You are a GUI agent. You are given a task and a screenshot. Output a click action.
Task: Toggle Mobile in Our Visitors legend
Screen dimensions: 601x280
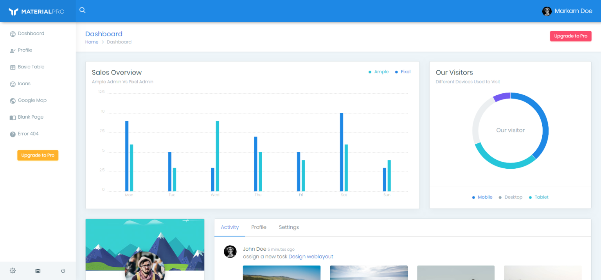pos(482,197)
